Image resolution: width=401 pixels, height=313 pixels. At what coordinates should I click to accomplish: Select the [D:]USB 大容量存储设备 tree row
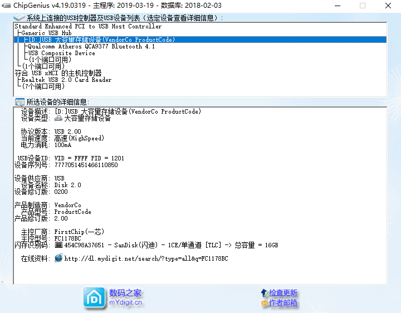pos(200,40)
